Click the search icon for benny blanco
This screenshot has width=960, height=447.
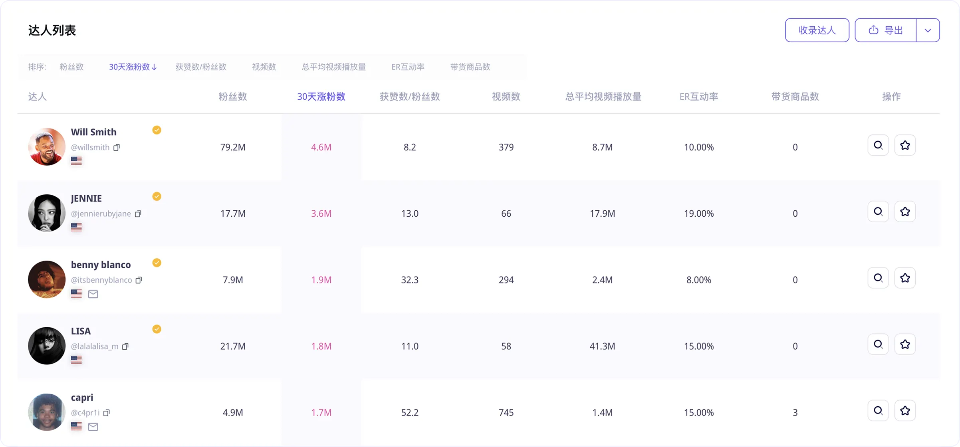[x=878, y=278]
